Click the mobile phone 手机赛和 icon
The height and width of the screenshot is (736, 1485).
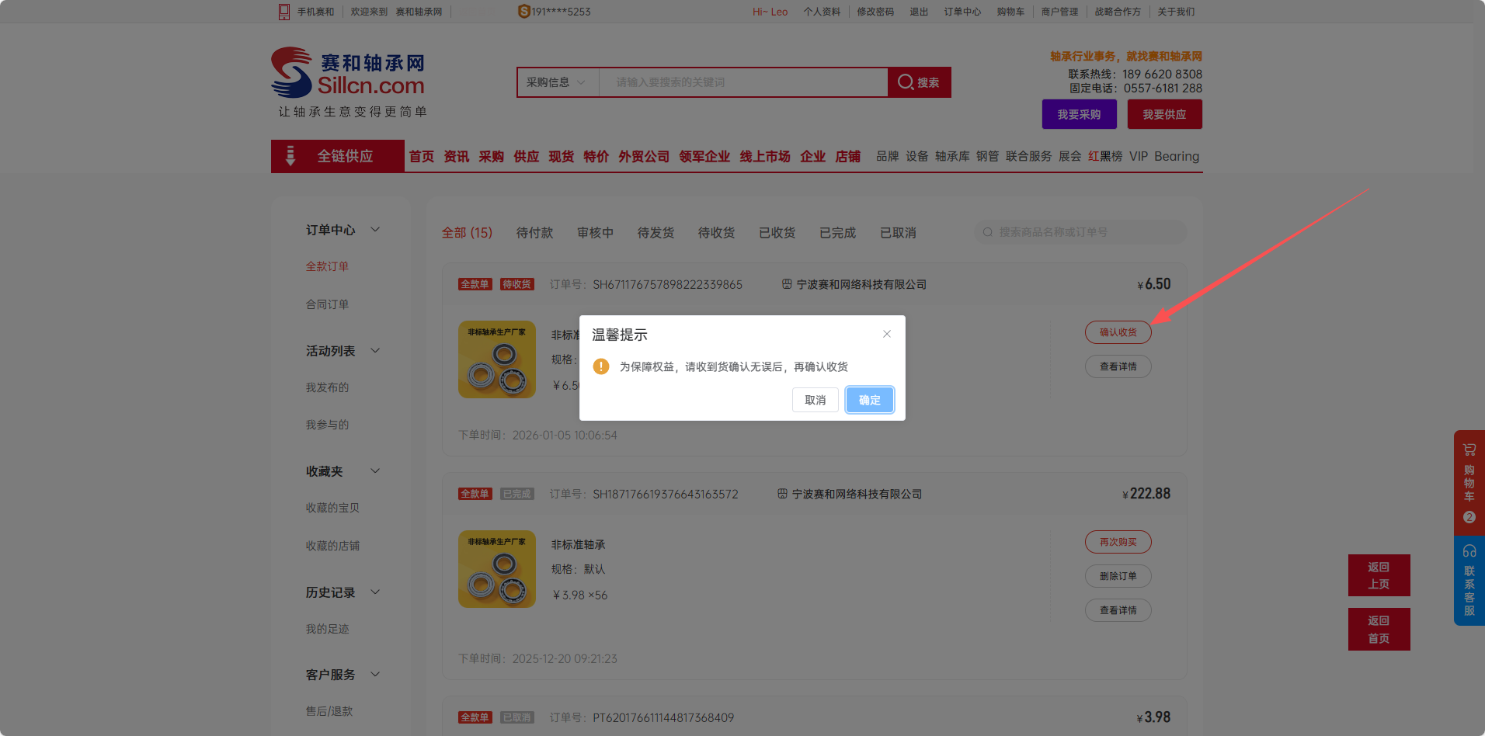pyautogui.click(x=284, y=12)
